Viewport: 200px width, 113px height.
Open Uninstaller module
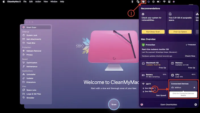coord(31,74)
